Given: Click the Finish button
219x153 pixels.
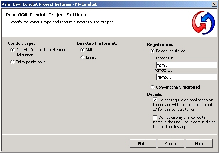Looking at the screenshot, I should coord(143,143).
